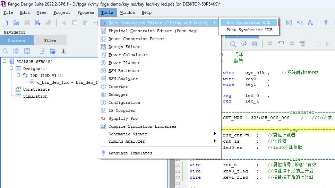Viewport: 335px width, 188px height.
Task: Click the warning triangle icon in Navigator
Action: click(63, 51)
